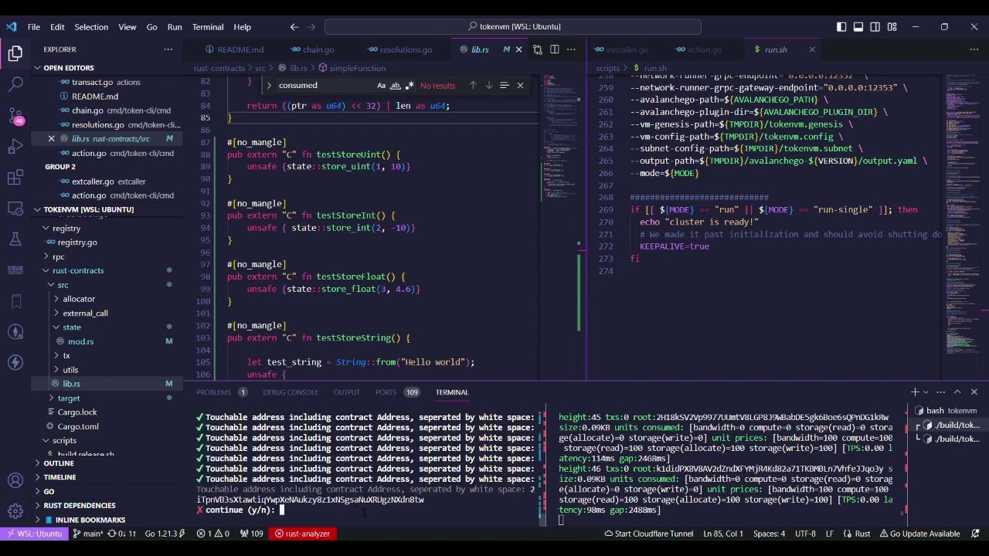Go to next find match arrow
989x556 pixels.
tap(488, 85)
